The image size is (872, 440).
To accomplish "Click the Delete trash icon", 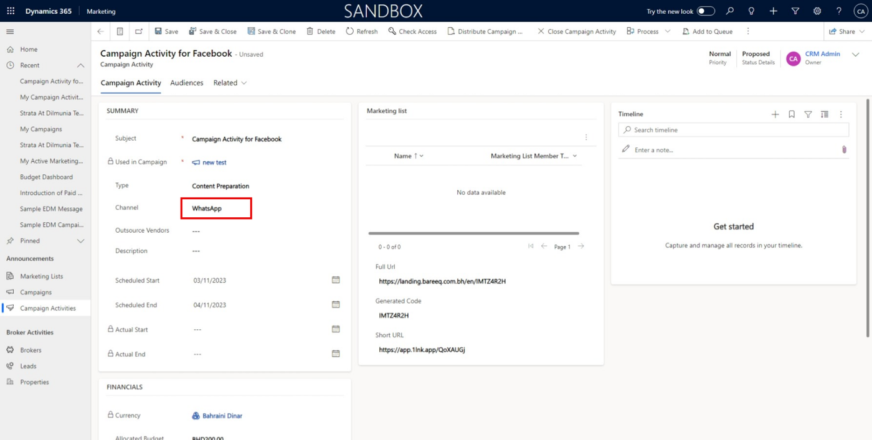I will (310, 31).
